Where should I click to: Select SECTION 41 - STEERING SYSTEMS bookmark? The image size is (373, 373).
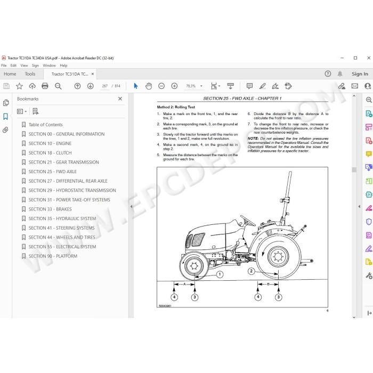point(62,228)
